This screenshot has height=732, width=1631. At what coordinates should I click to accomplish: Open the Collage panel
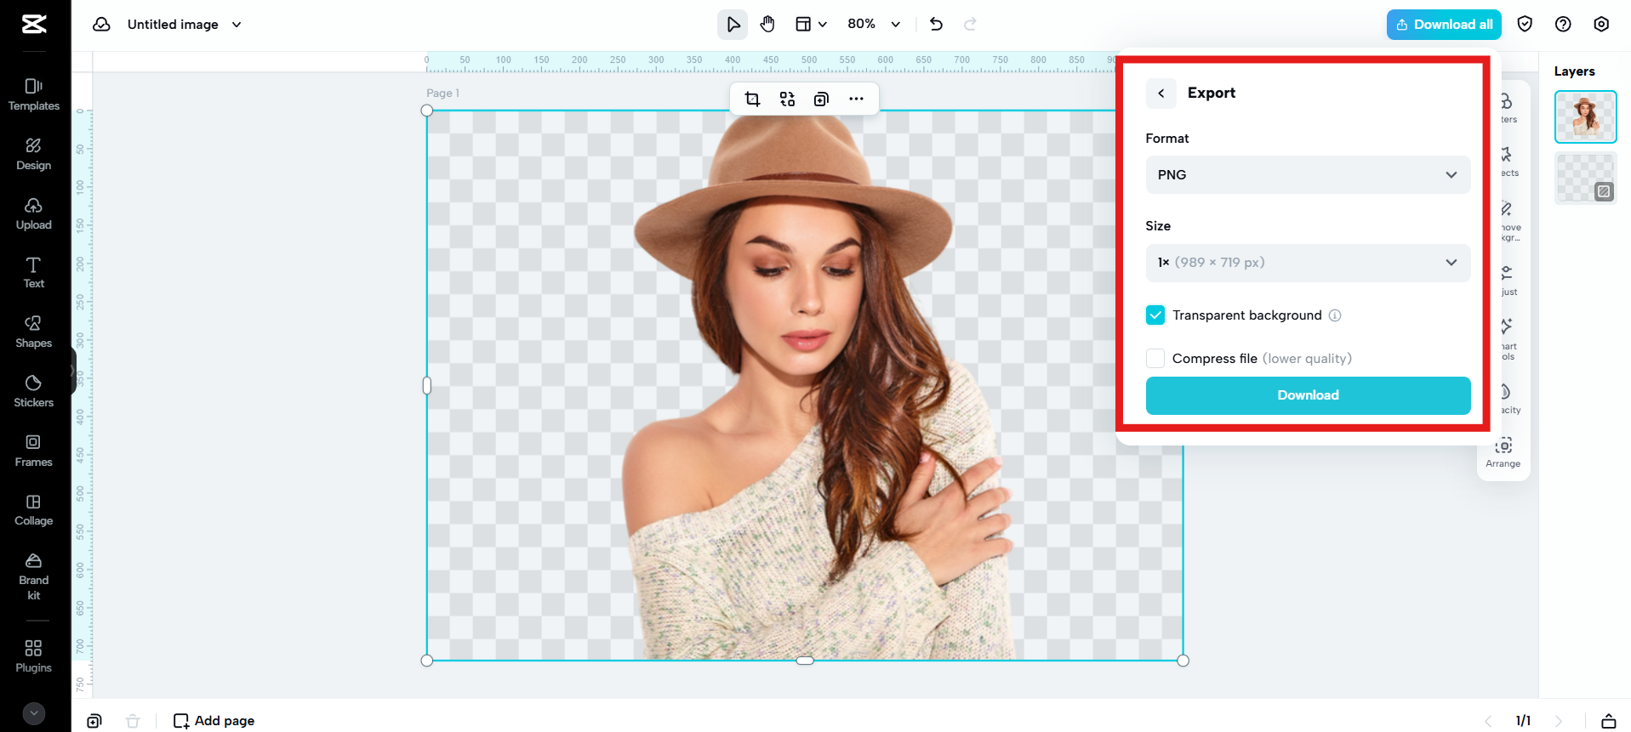click(34, 510)
